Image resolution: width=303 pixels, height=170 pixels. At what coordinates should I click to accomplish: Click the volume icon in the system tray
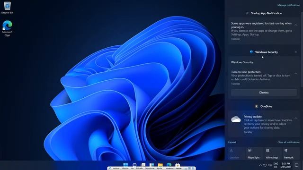pos(270,165)
